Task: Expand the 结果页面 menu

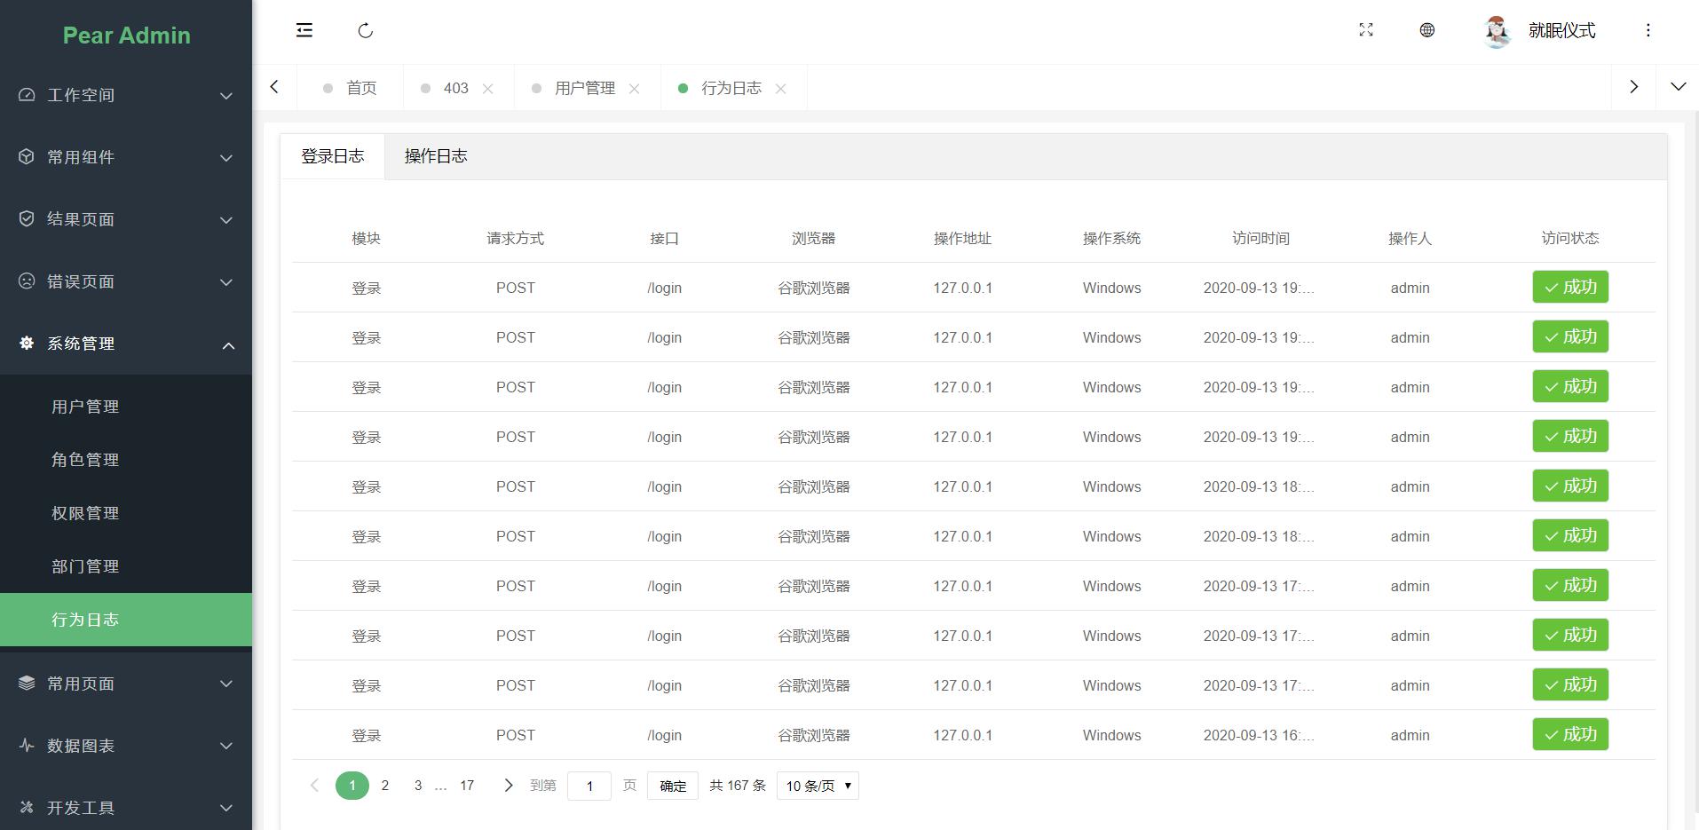Action: [x=226, y=220]
